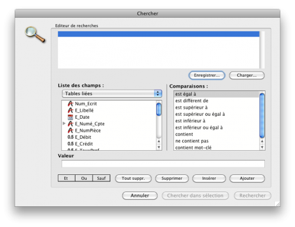Click the Supprimer button

[172, 179]
